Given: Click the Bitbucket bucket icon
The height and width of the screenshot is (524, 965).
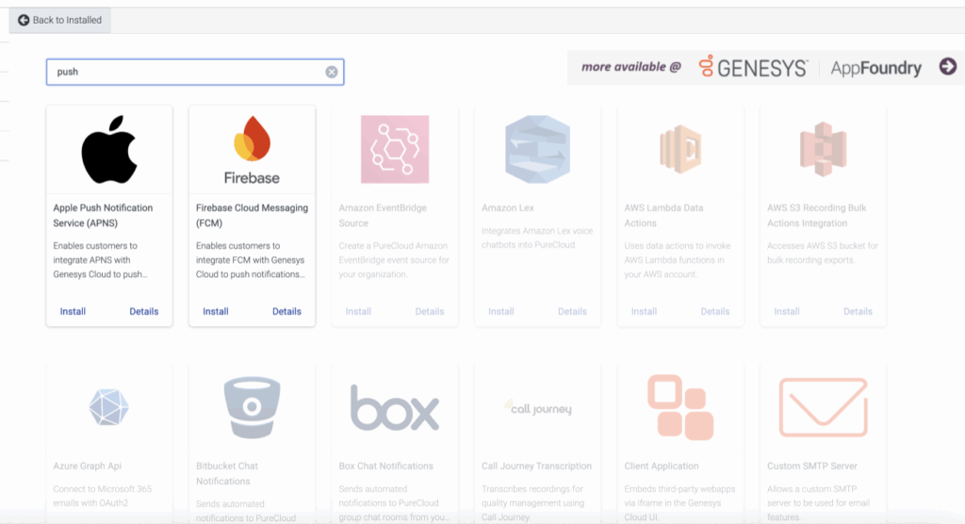Looking at the screenshot, I should pyautogui.click(x=252, y=406).
